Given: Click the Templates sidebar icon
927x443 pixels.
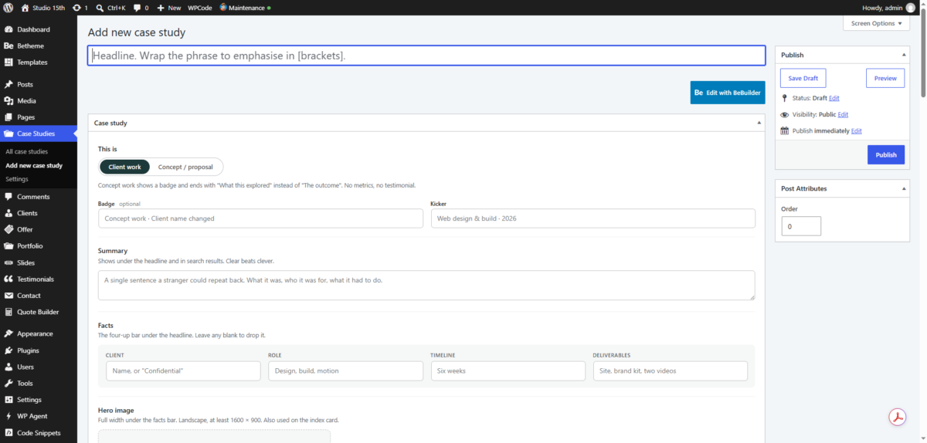Looking at the screenshot, I should [x=8, y=63].
